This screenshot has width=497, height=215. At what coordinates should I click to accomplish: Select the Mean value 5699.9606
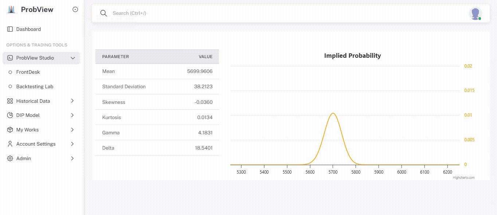point(200,71)
